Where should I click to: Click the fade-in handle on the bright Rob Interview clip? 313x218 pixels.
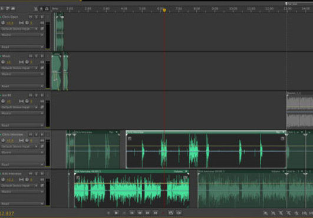click(x=78, y=177)
